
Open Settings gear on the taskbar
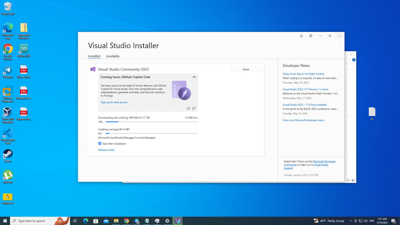(x=167, y=221)
